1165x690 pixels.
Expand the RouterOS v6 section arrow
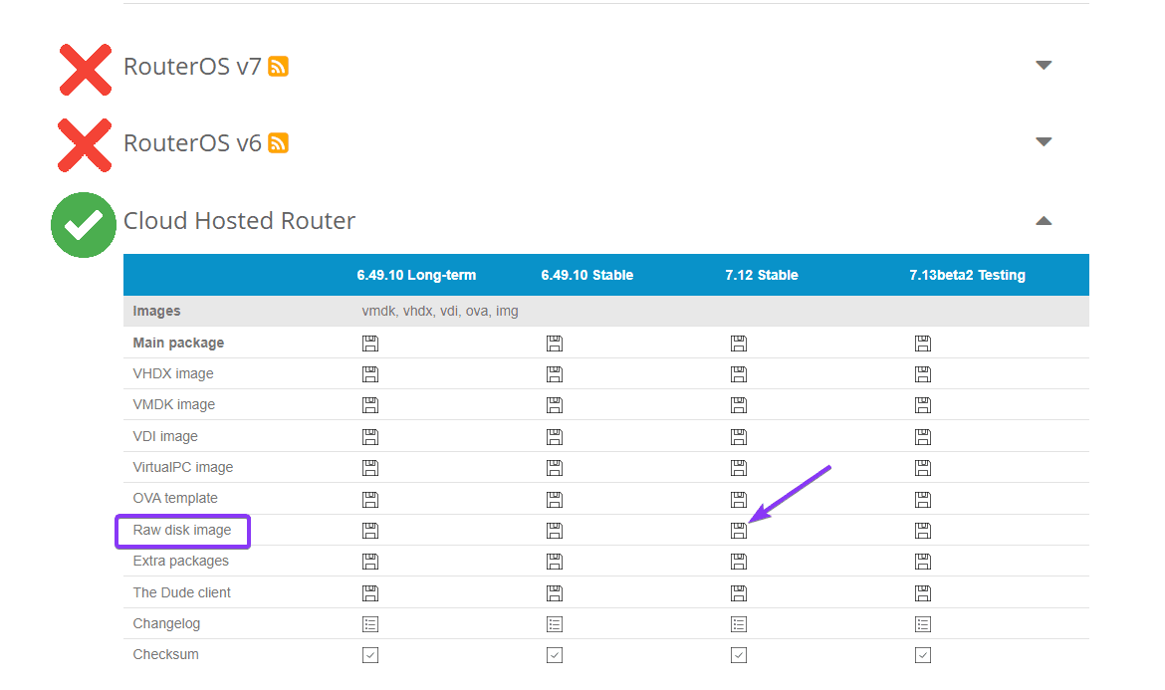(x=1044, y=142)
